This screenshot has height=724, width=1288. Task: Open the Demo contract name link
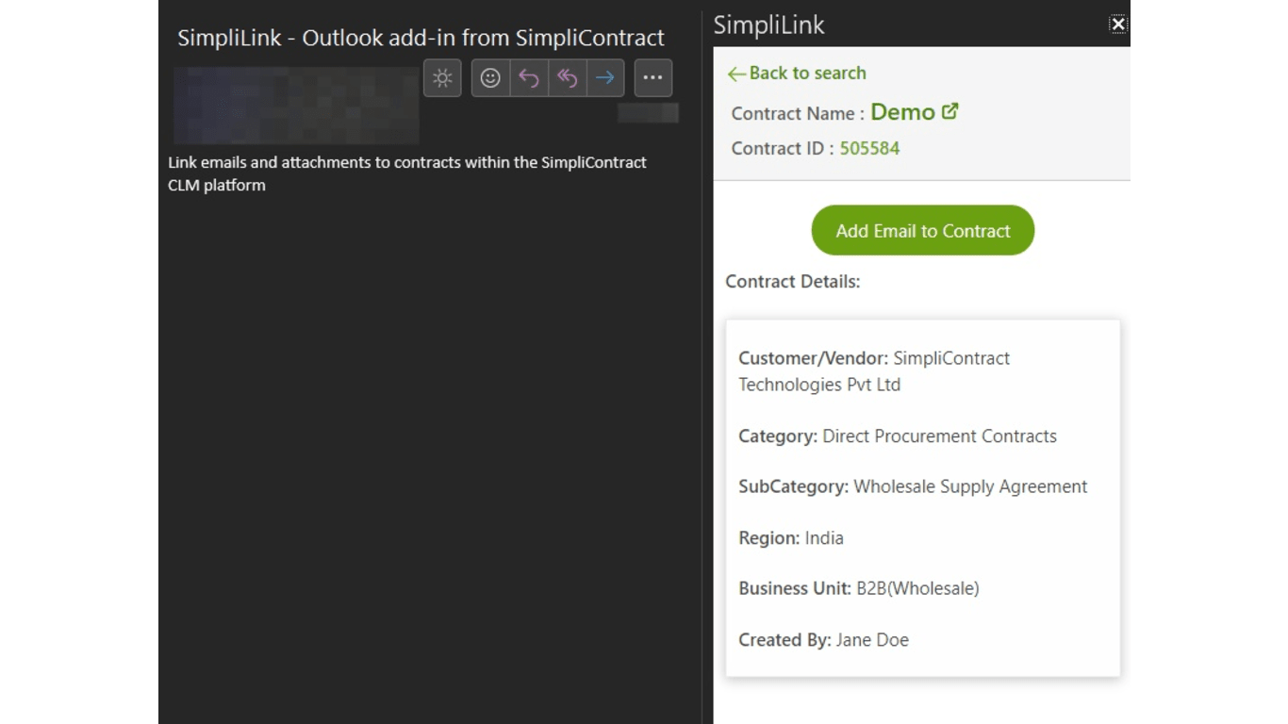[x=902, y=112]
